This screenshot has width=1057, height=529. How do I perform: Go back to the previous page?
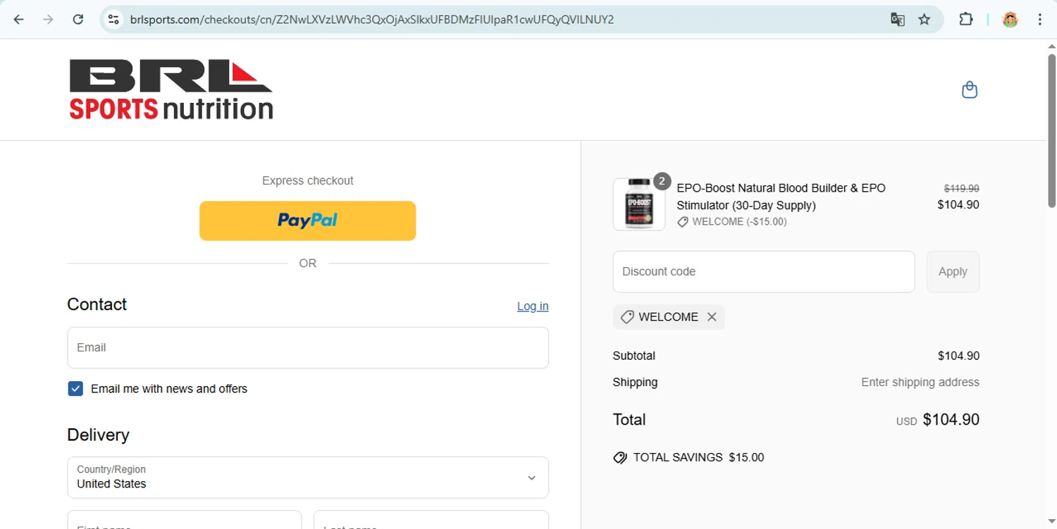point(18,20)
